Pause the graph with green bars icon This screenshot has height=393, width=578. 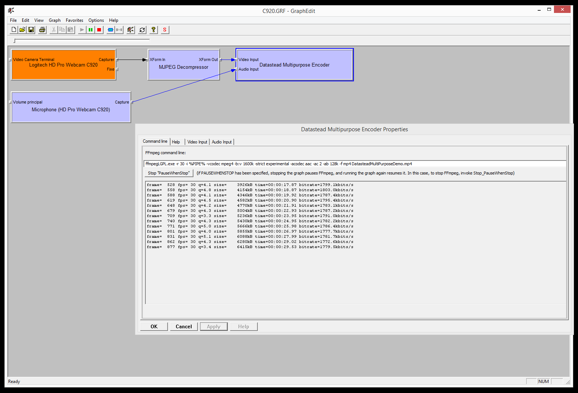tap(91, 30)
